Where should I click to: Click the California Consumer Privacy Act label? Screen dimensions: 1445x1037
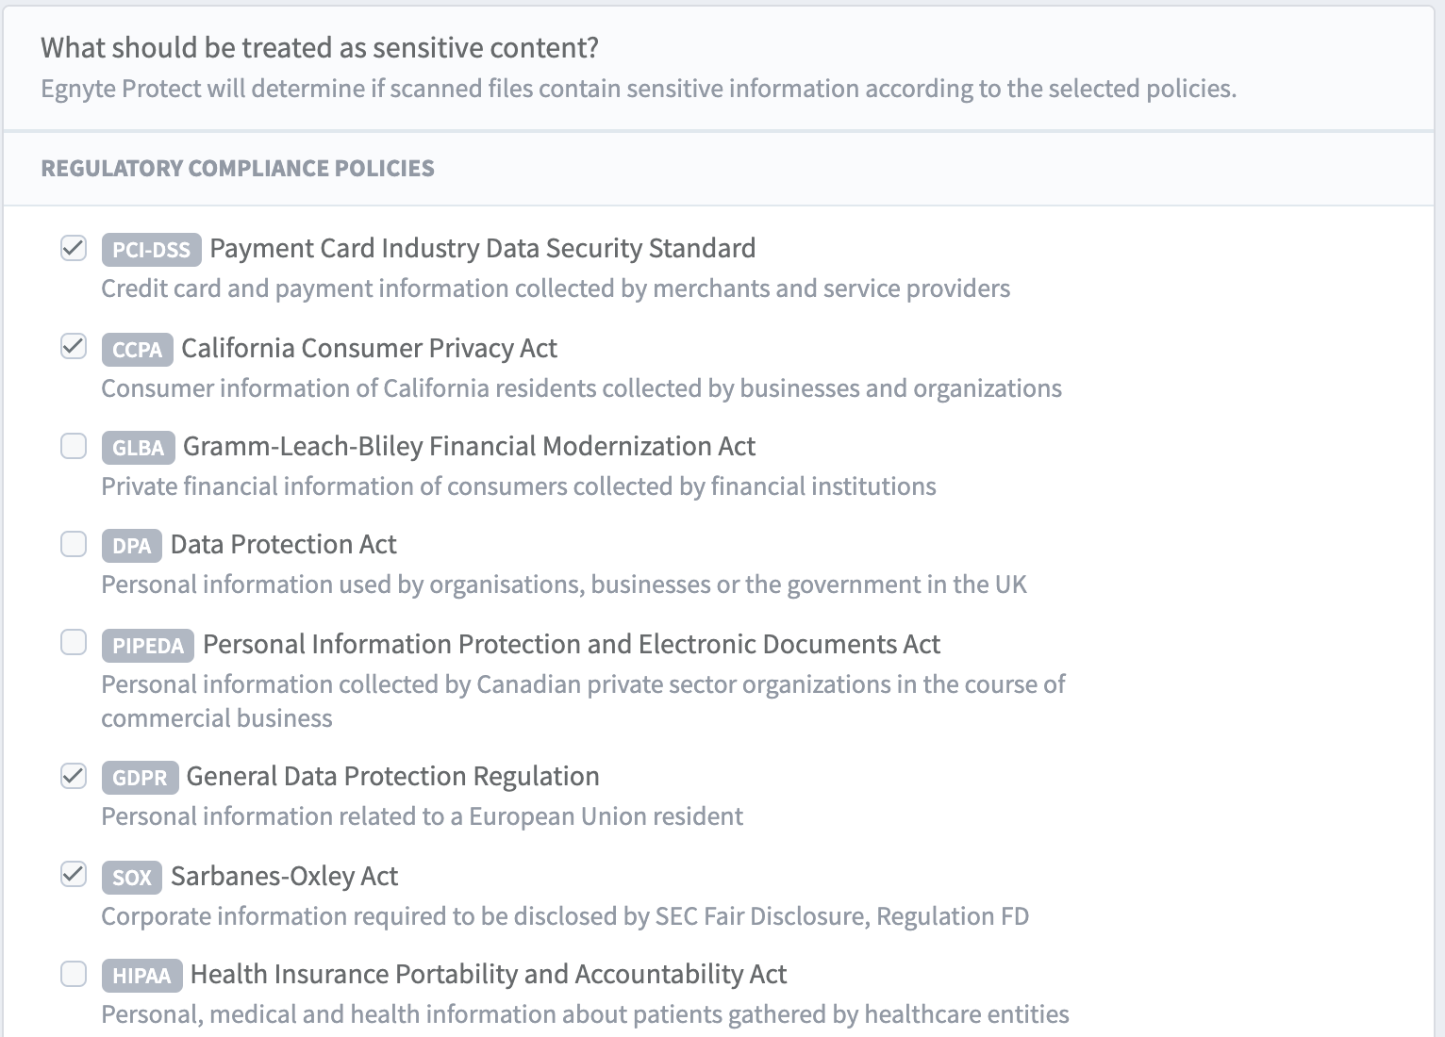tap(369, 348)
